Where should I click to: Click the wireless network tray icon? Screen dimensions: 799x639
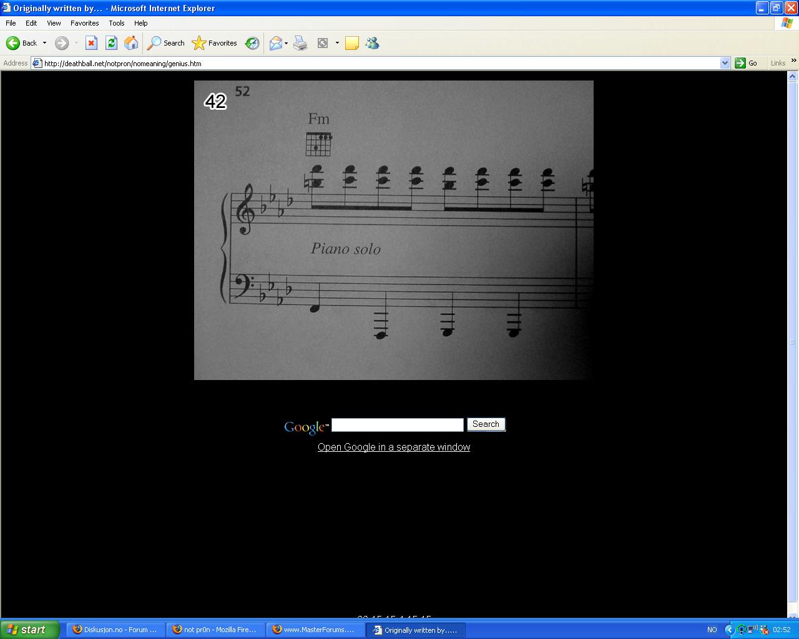coord(752,630)
